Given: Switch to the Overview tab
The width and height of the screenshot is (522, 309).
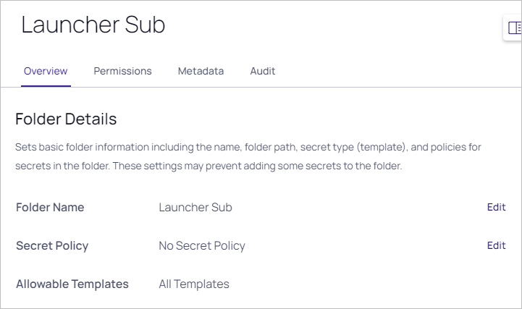Looking at the screenshot, I should pyautogui.click(x=46, y=71).
